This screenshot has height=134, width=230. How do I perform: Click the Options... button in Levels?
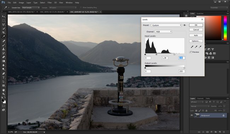(196, 41)
